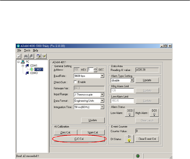This screenshot has height=159, width=190.
Task: Click the Clear Event Cnt button
Action: click(147, 139)
